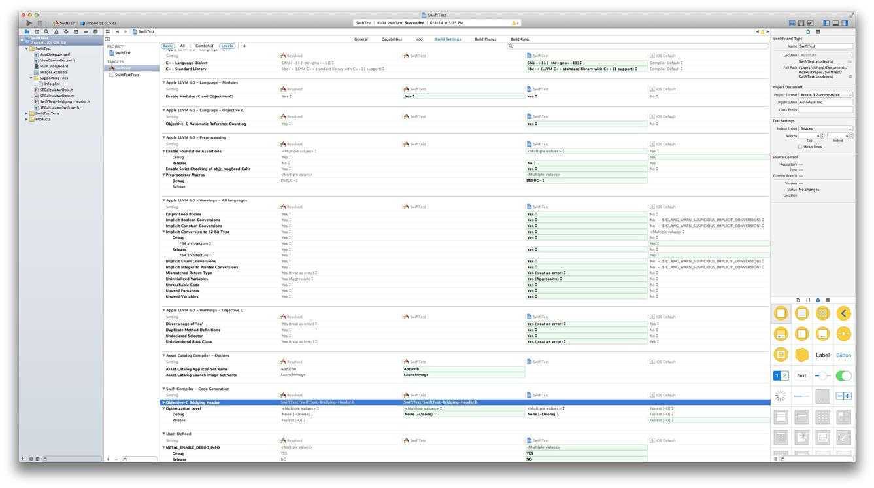Pick the Activity Indicator object in library
The height and width of the screenshot is (488, 874).
(781, 396)
